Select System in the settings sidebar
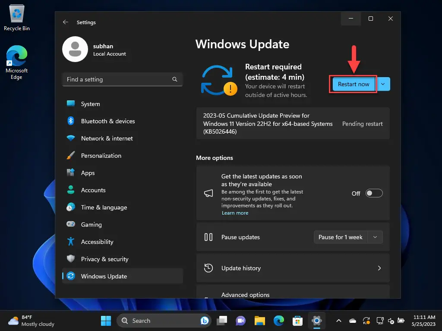Screen dimensions: 442x331 122,103
